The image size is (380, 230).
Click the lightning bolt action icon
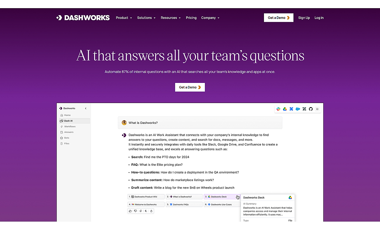(x=146, y=211)
